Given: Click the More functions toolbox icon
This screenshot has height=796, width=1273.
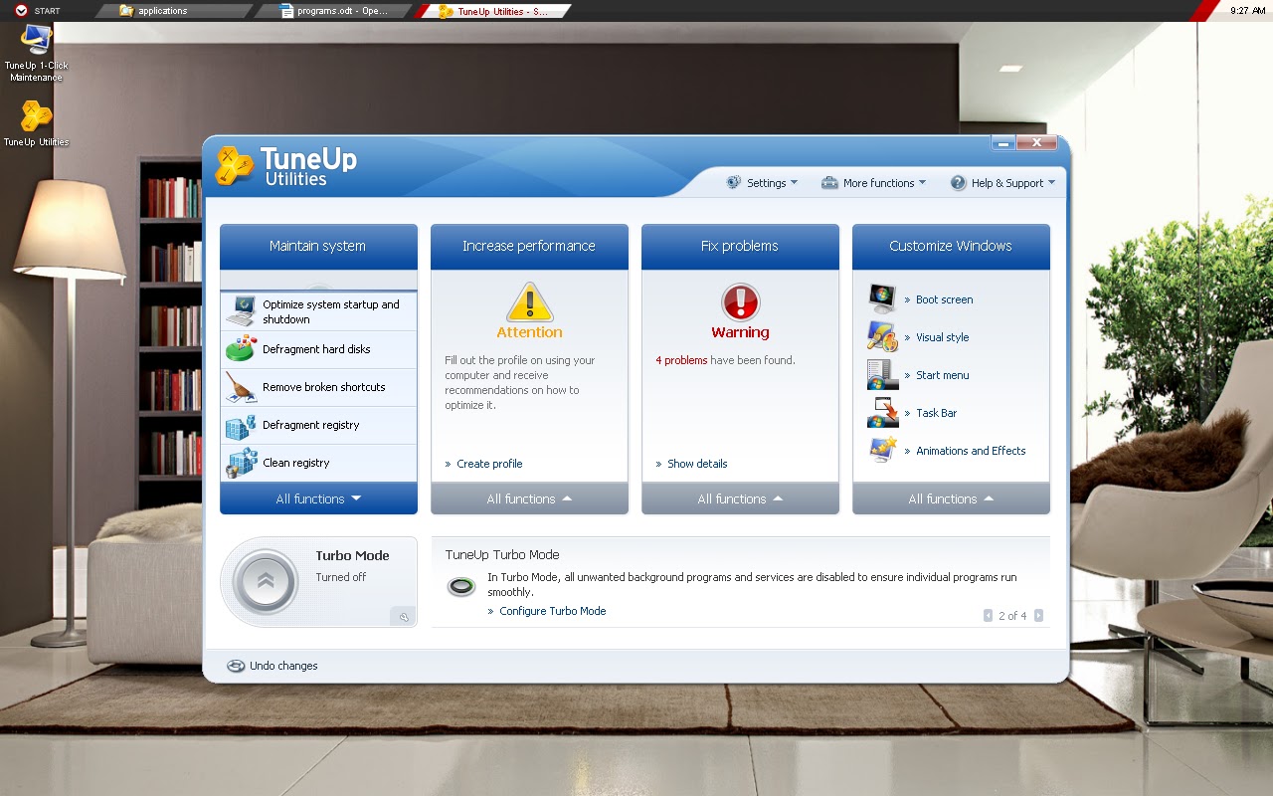Looking at the screenshot, I should pos(829,183).
